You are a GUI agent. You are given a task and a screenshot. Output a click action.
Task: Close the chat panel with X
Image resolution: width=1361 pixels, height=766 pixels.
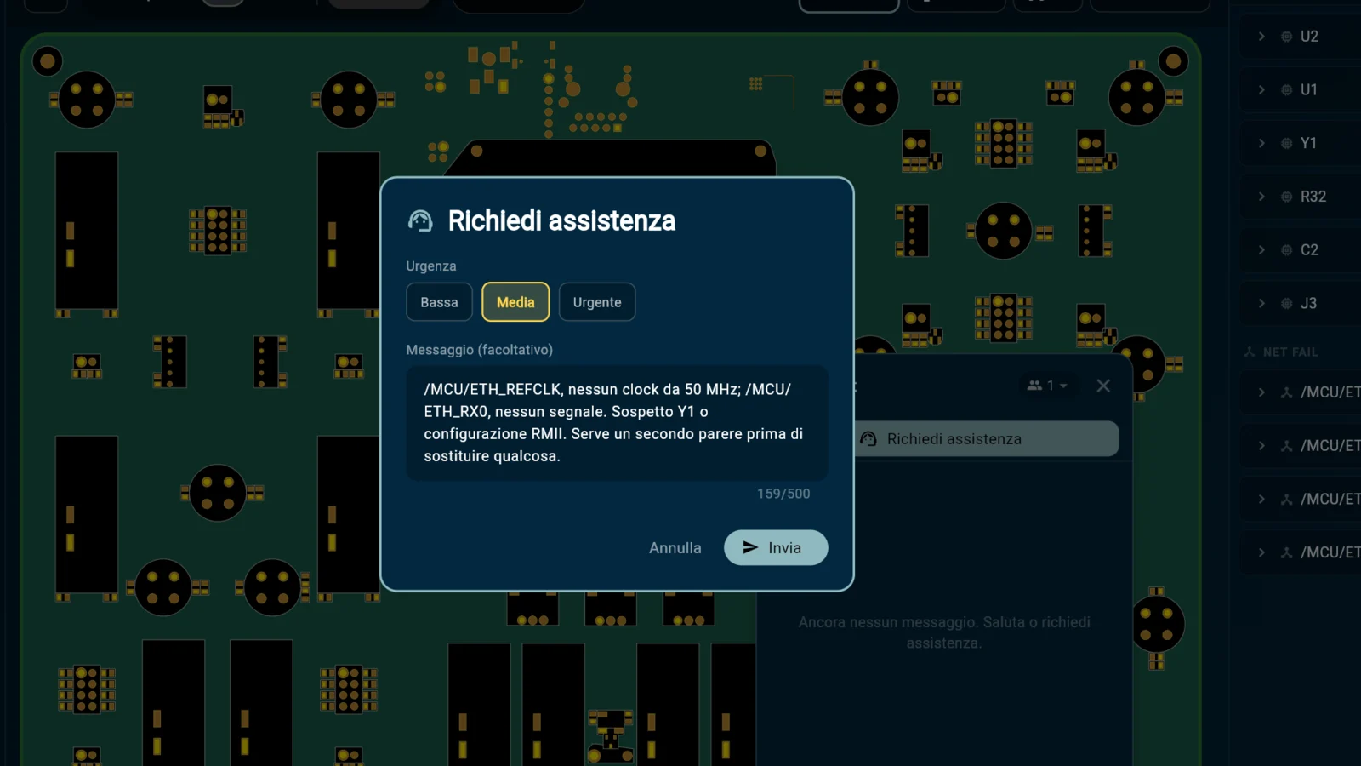pos(1103,386)
